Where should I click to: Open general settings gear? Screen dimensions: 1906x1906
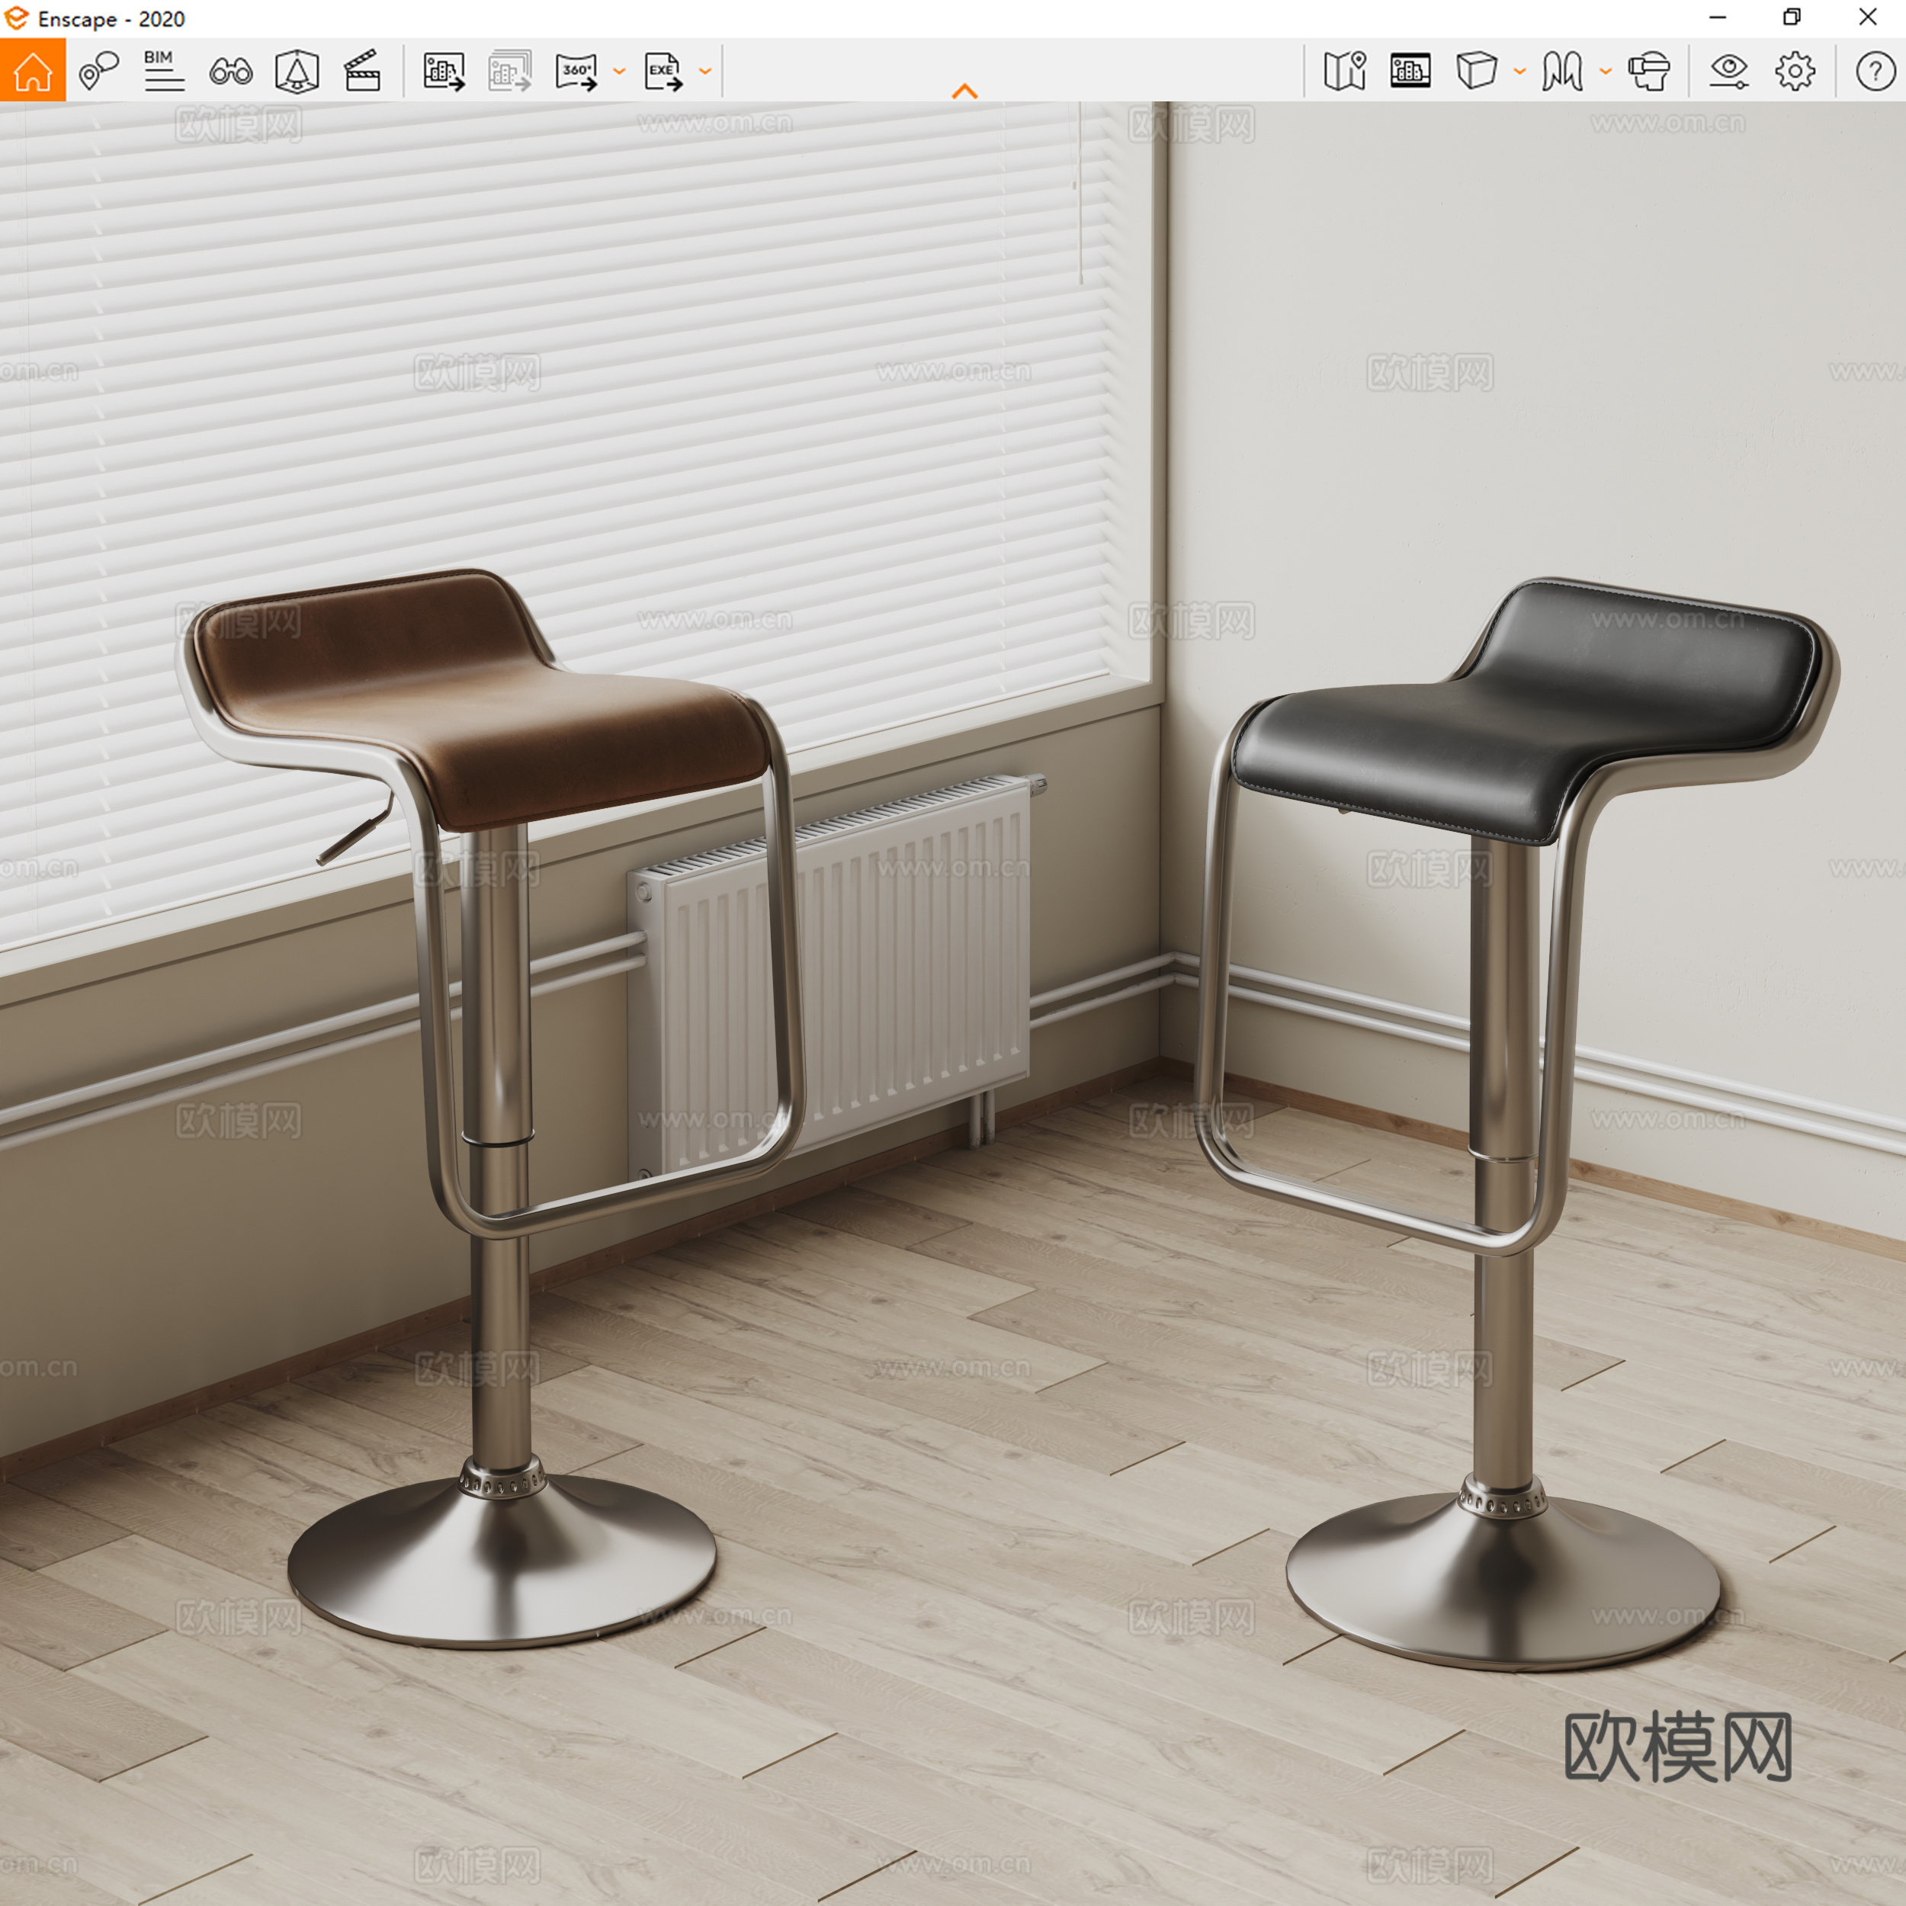(1795, 70)
